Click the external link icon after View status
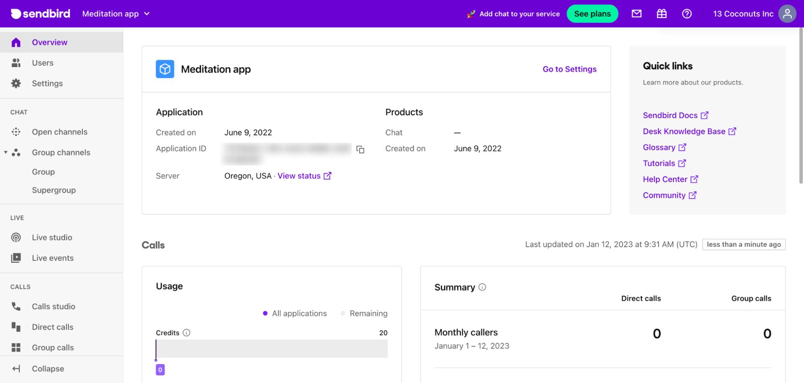The image size is (804, 383). pos(327,176)
